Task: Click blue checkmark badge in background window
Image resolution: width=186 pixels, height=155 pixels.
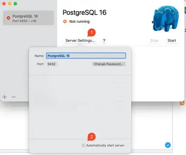Action: 168,145
